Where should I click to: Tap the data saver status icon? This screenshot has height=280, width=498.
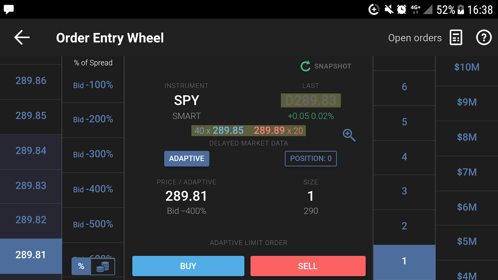pyautogui.click(x=374, y=10)
